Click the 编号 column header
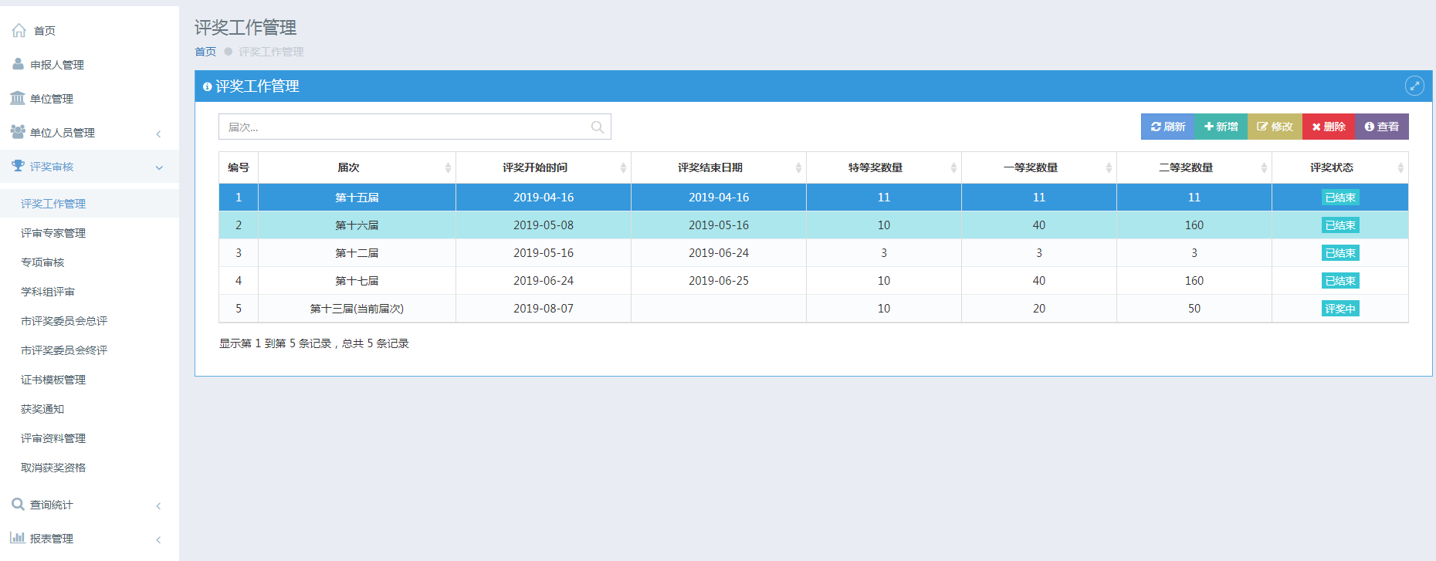 tap(239, 167)
